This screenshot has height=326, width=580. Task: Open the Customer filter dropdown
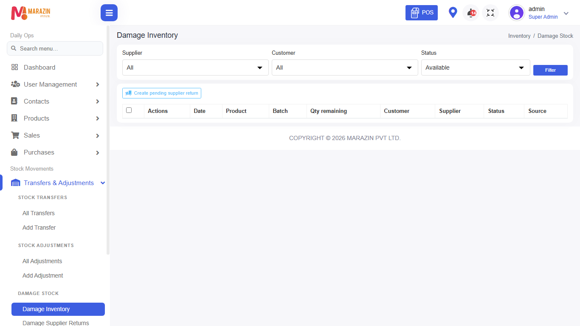coord(345,67)
